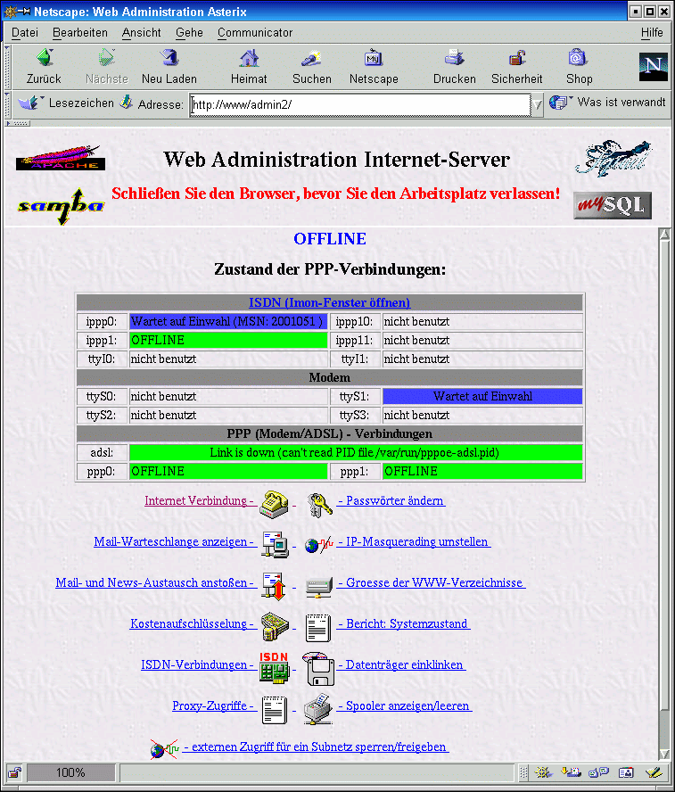Click the ISDN card icon
675x792 pixels.
click(x=273, y=666)
